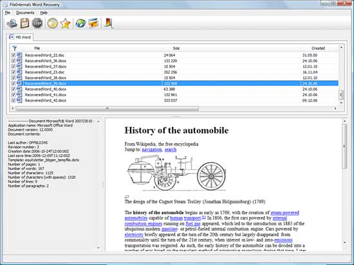Select the RecoveredWord_41.docx row

[x=174, y=95]
